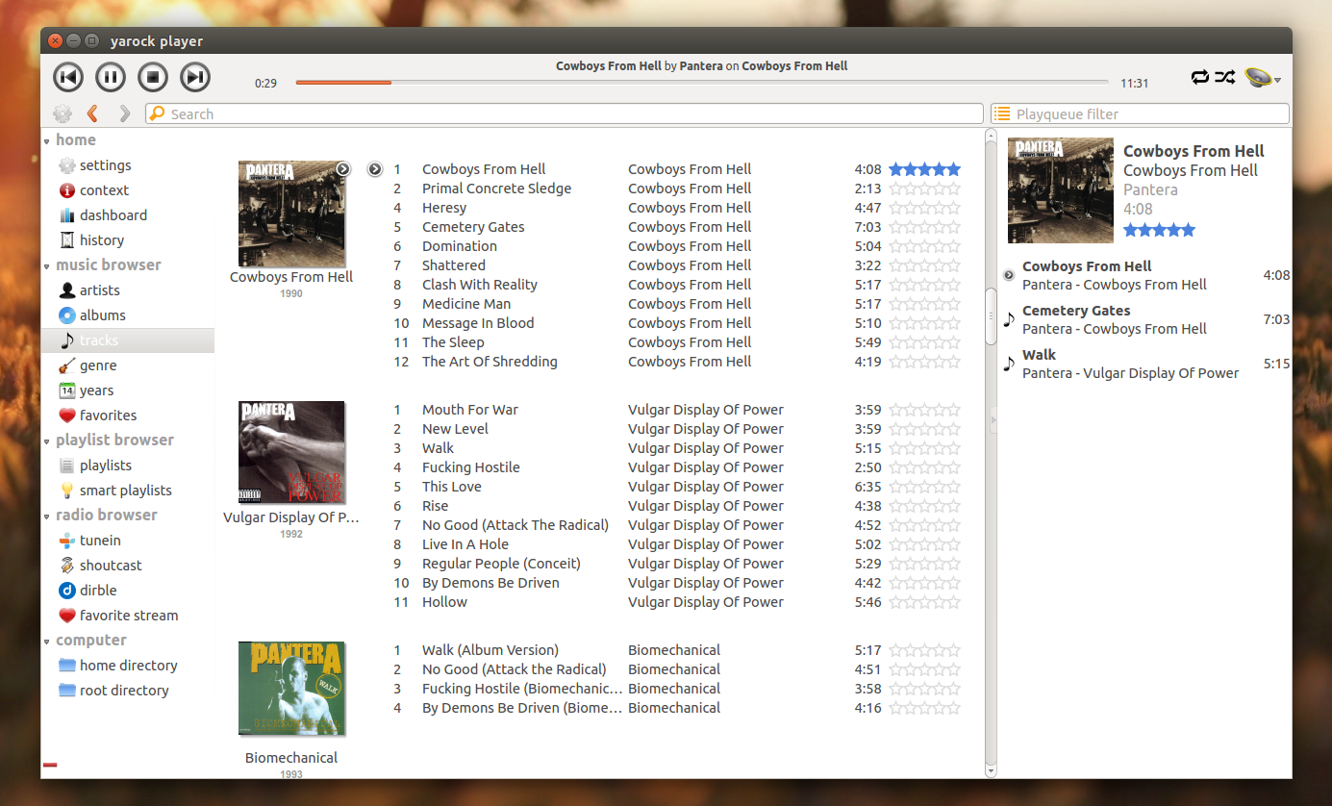Select Walk in the play queue
The height and width of the screenshot is (806, 1332).
1144,364
